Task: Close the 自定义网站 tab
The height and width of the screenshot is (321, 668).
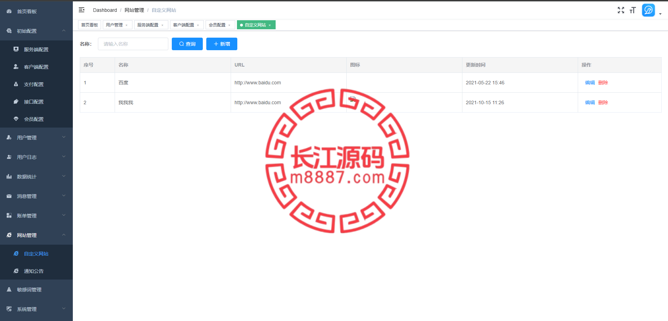Action: point(270,25)
